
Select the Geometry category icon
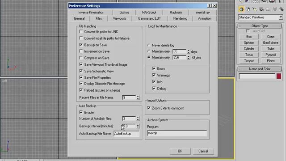[241, 9]
